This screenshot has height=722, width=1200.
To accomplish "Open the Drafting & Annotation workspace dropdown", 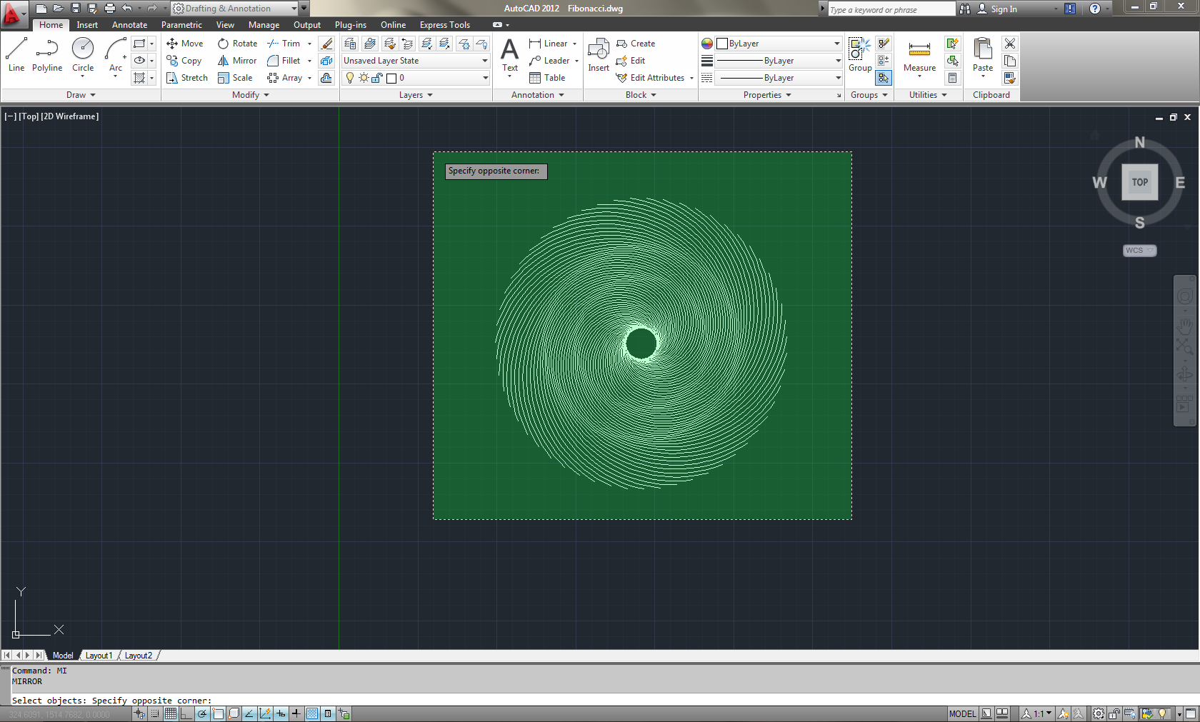I will point(235,9).
